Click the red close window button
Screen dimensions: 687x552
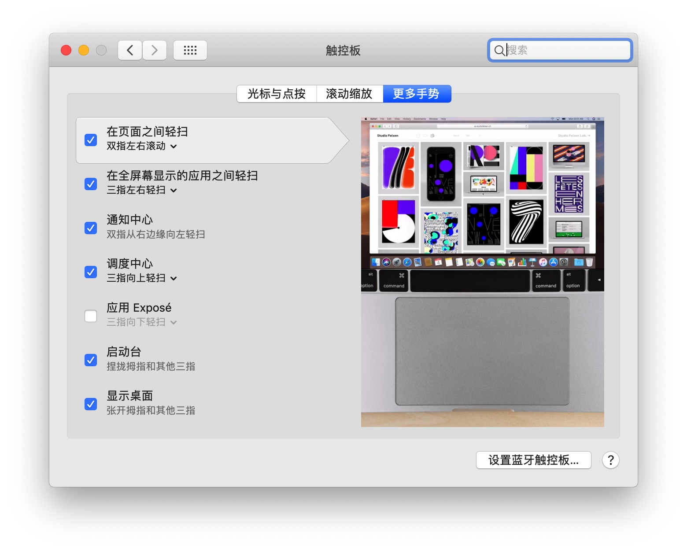[x=66, y=50]
